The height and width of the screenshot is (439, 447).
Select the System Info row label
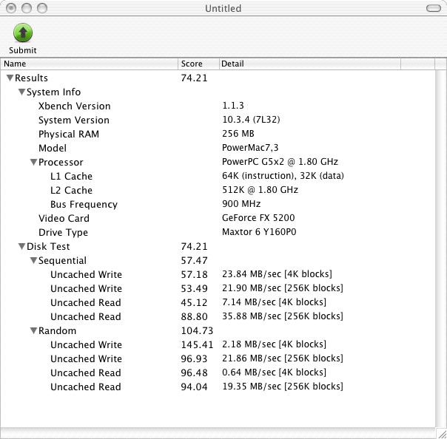[x=53, y=92]
